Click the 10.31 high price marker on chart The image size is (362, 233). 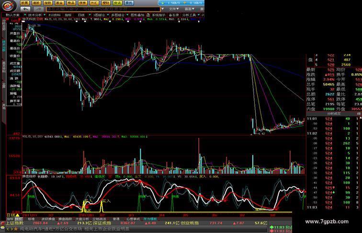click(x=36, y=26)
